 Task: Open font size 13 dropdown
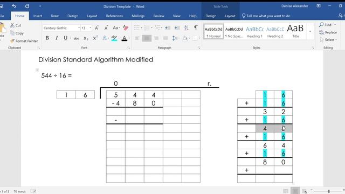pos(90,28)
